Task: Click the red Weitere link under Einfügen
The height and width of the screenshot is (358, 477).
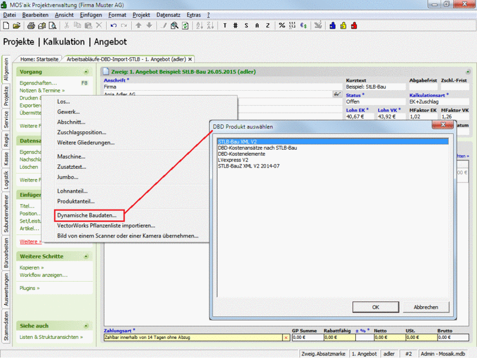Action: 30,242
